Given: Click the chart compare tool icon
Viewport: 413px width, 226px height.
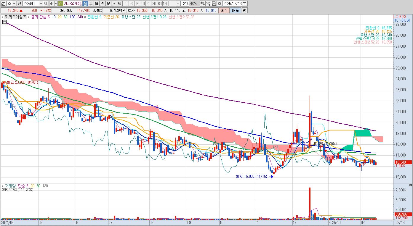Looking at the screenshot, I should pyautogui.click(x=202, y=4).
